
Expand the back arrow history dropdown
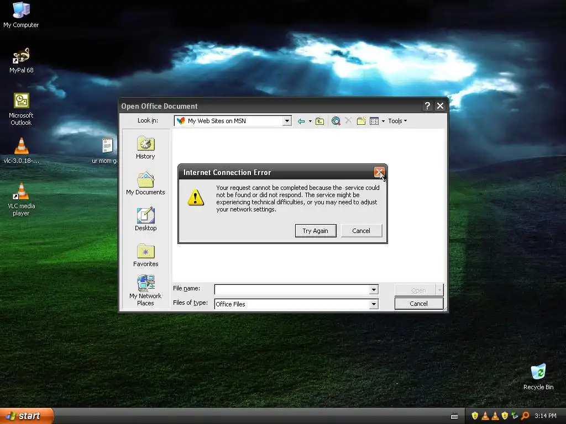310,121
